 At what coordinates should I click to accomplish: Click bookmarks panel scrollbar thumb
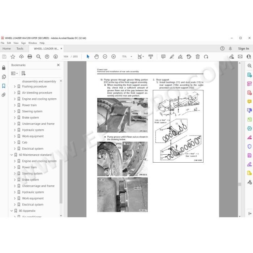61,181
